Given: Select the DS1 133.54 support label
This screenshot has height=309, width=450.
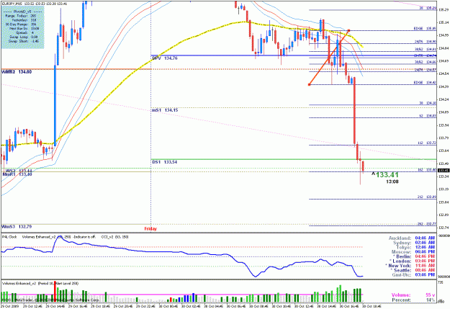Looking at the screenshot, I should pos(164,162).
